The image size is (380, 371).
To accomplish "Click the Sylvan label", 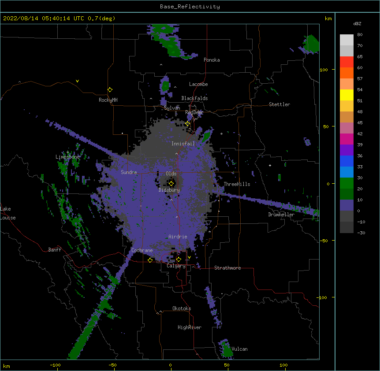I will (172, 108).
